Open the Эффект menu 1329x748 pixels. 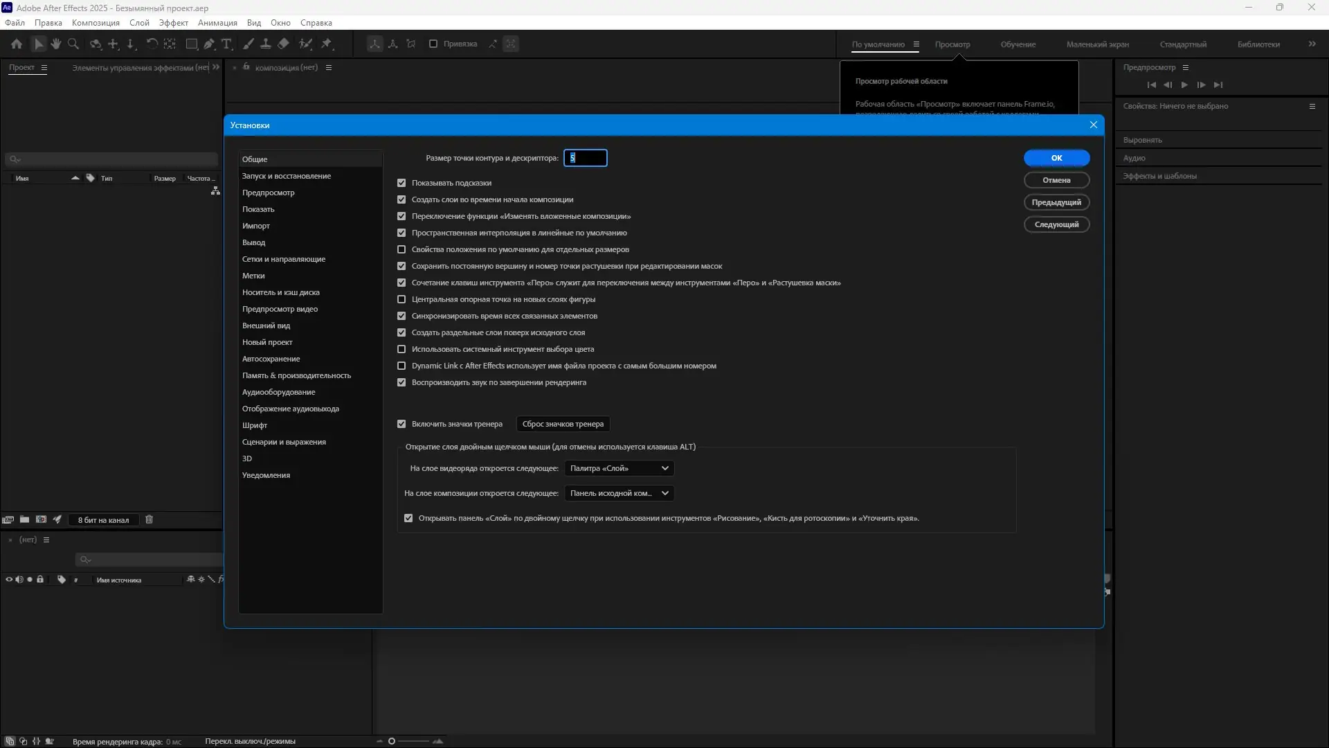pos(173,23)
